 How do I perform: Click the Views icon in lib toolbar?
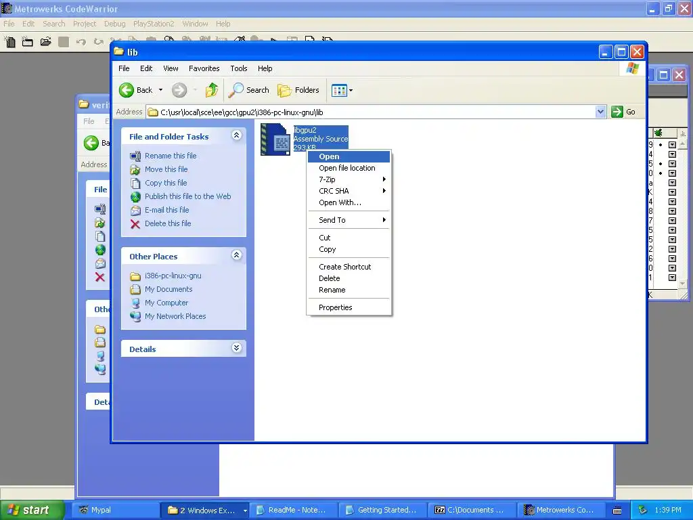point(339,91)
